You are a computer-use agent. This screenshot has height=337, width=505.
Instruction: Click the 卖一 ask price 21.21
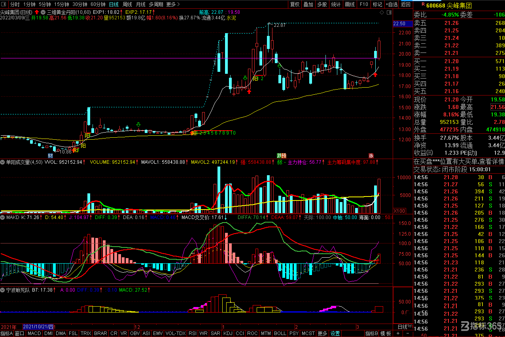(451, 53)
